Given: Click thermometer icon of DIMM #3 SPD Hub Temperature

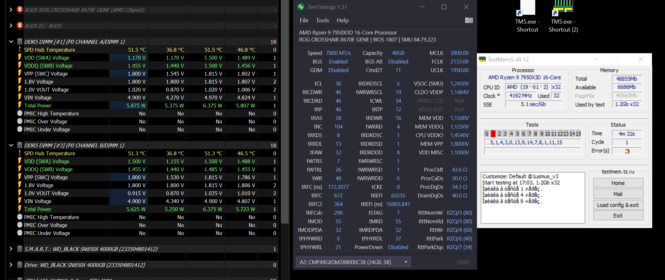Looking at the screenshot, I should (19, 153).
